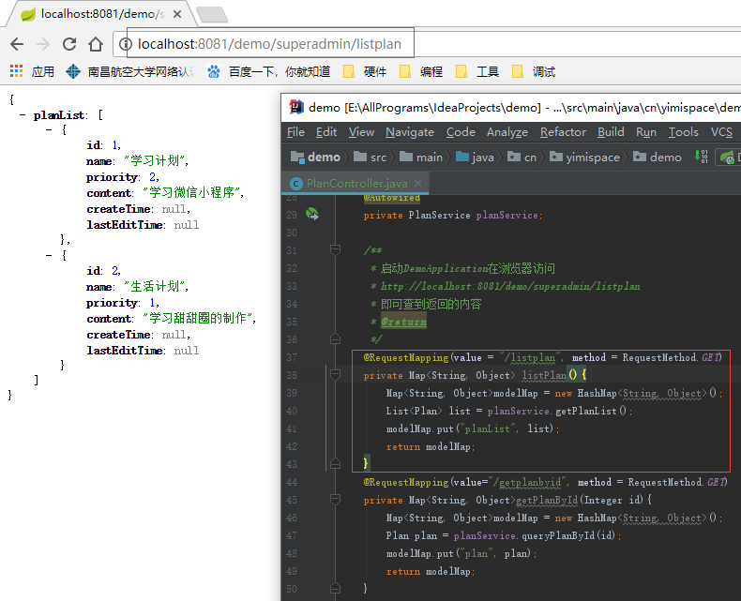Screen dimensions: 741x601
Task: Click the fold end marker at line 43
Action: pos(335,463)
